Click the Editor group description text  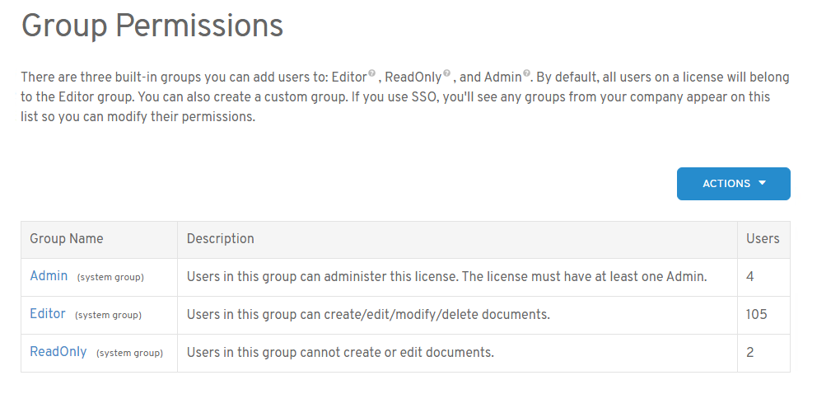point(368,315)
